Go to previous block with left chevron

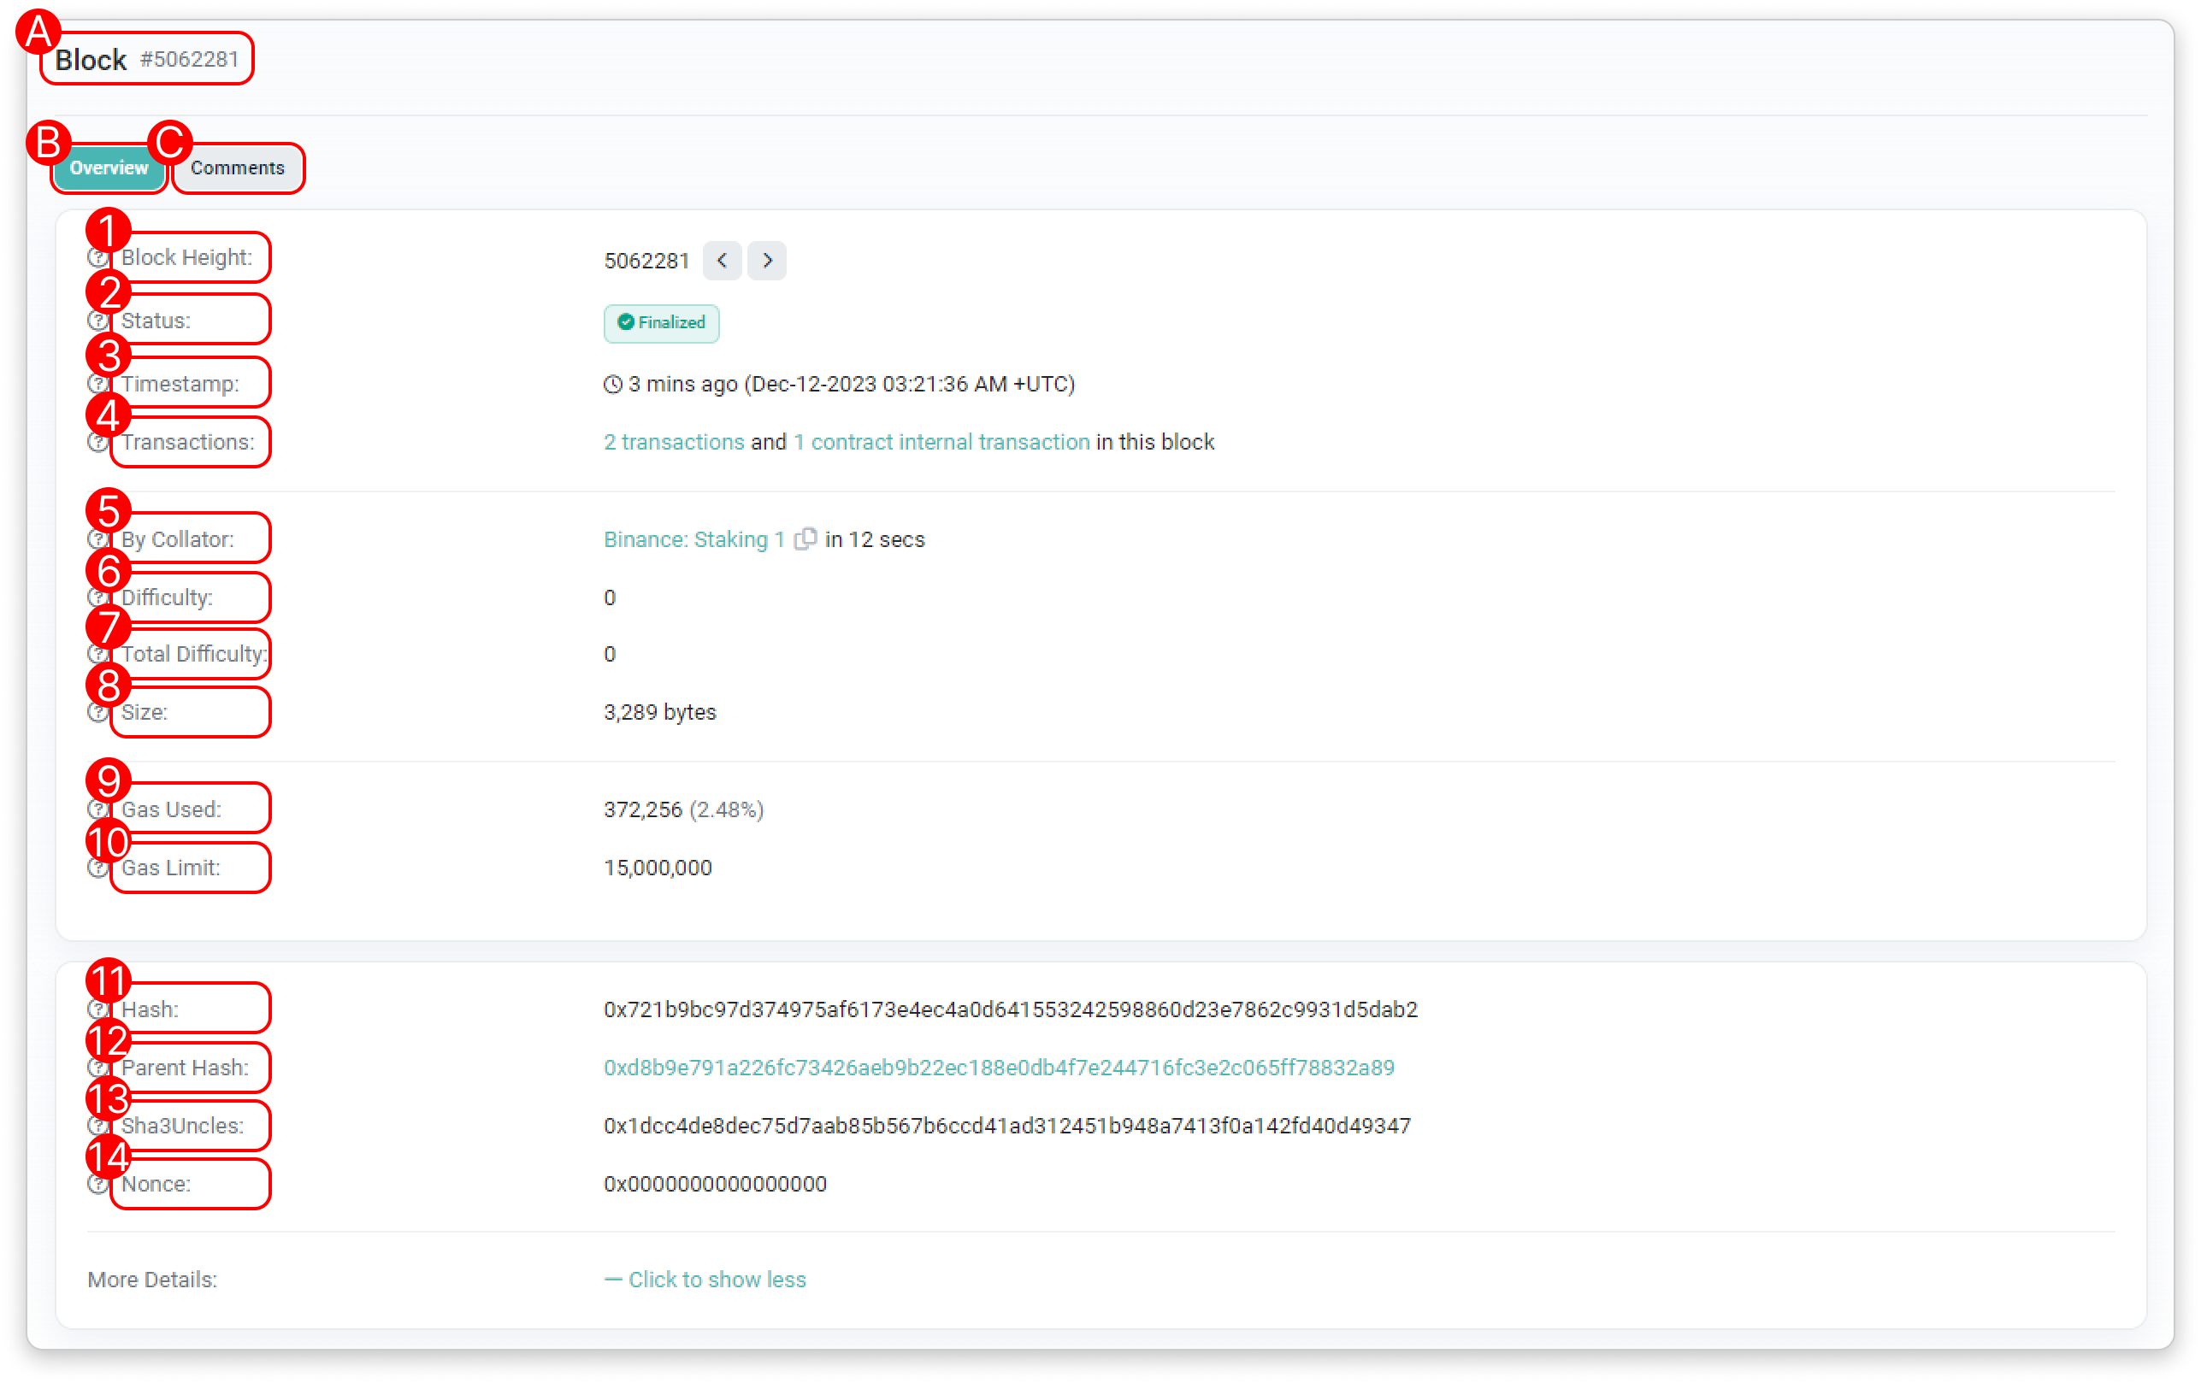click(722, 262)
